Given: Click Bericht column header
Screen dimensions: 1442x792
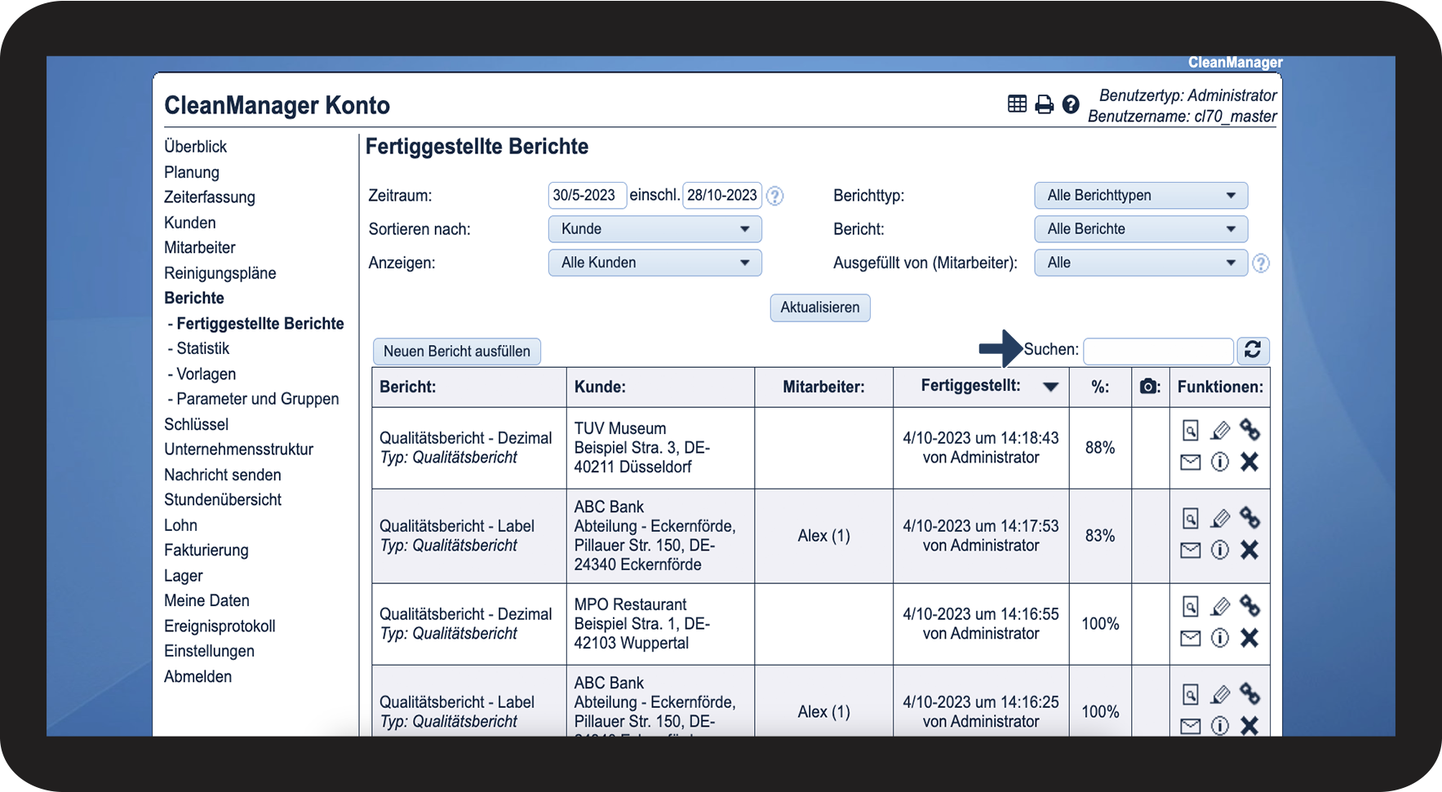Looking at the screenshot, I should (x=408, y=387).
